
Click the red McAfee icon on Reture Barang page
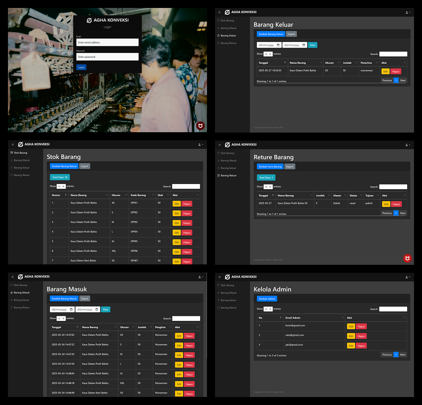(407, 258)
